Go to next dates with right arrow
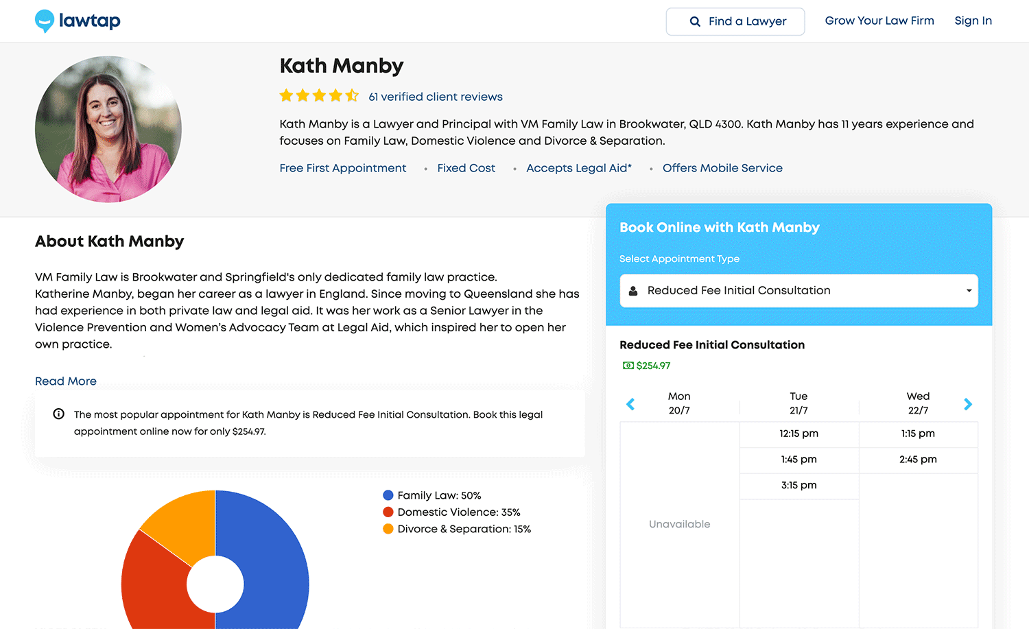This screenshot has height=629, width=1029. (968, 404)
